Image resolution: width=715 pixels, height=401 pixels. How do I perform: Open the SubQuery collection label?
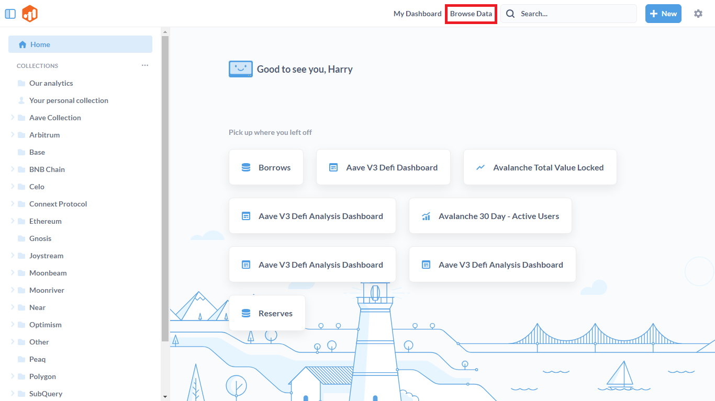pos(46,394)
